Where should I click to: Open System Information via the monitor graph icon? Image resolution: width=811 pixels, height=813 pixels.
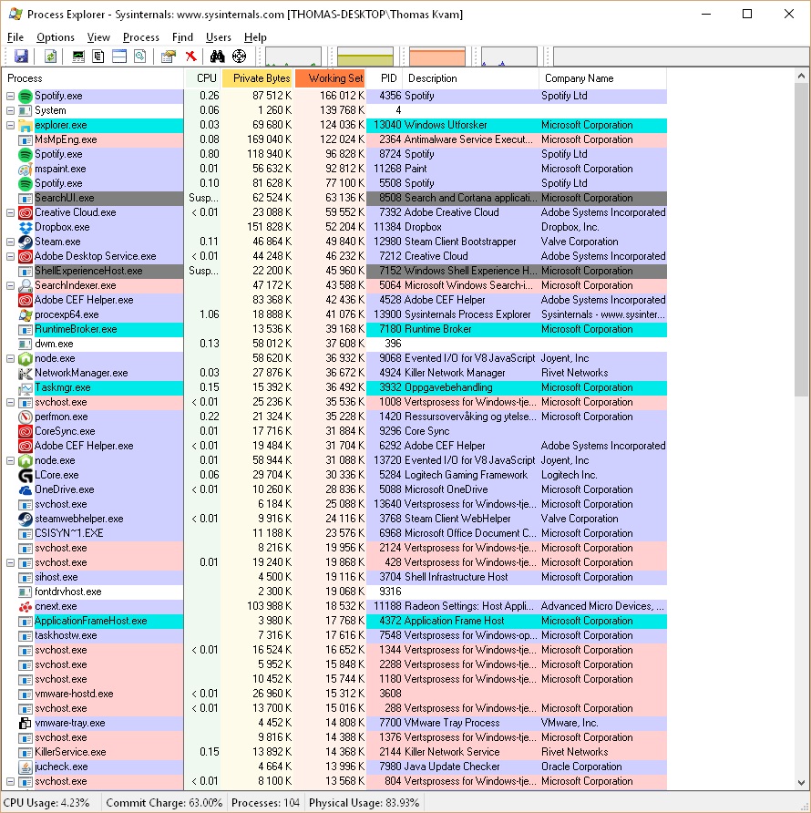tap(77, 56)
